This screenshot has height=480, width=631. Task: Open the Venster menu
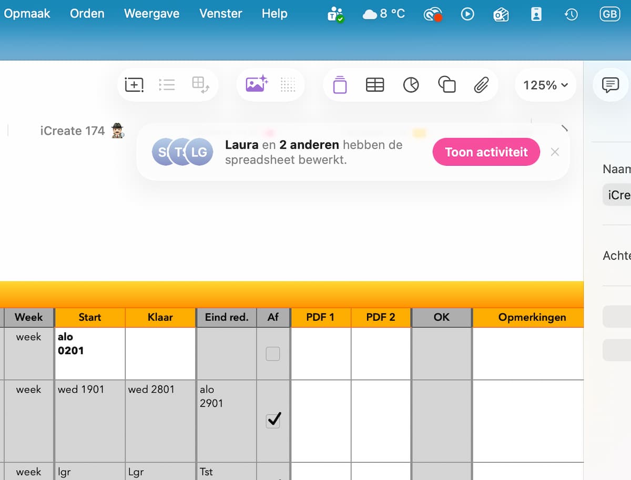[x=220, y=14]
